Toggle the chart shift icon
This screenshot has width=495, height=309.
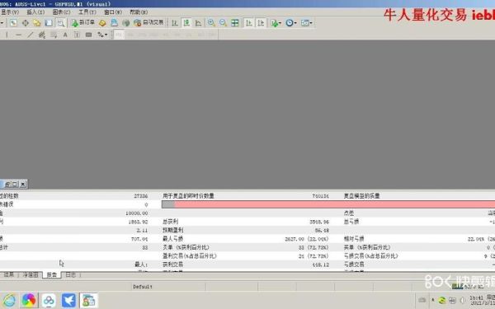coord(261,23)
